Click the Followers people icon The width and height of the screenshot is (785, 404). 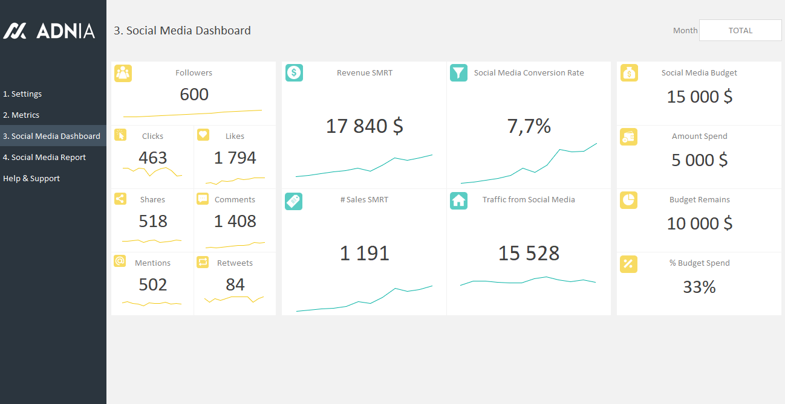click(x=123, y=73)
